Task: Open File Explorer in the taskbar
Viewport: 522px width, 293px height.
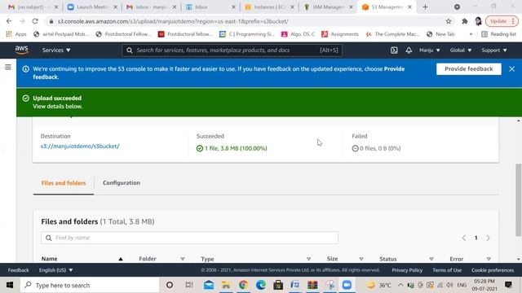Action: pyautogui.click(x=226, y=285)
